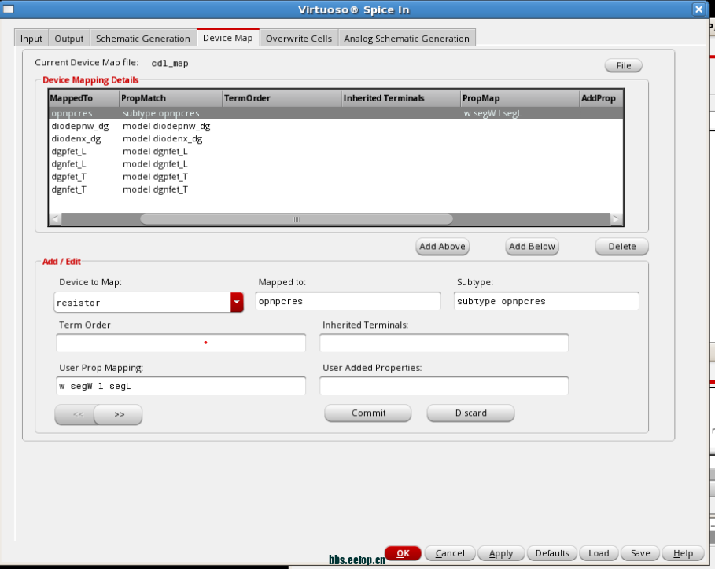This screenshot has width=715, height=569.
Task: Select the dgpfet_T mapping row
Action: [x=336, y=177]
